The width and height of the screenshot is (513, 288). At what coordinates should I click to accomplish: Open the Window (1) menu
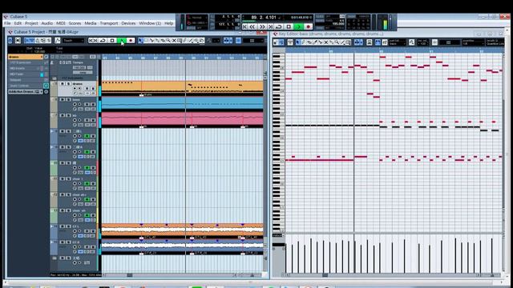[x=150, y=23]
